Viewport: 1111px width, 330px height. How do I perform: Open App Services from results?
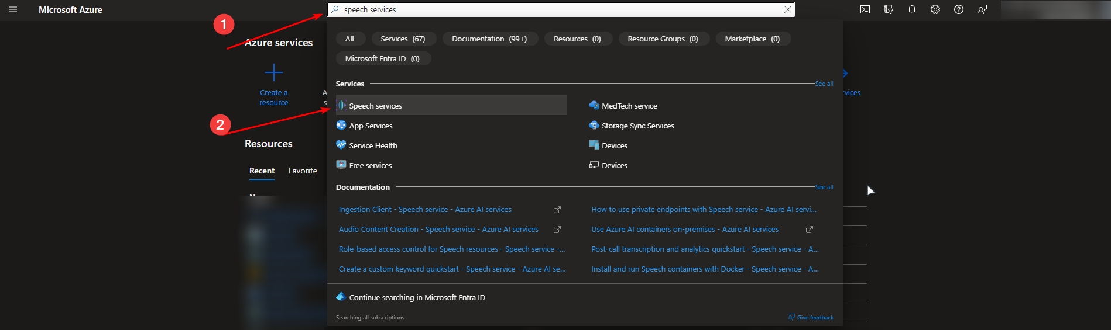tap(371, 126)
